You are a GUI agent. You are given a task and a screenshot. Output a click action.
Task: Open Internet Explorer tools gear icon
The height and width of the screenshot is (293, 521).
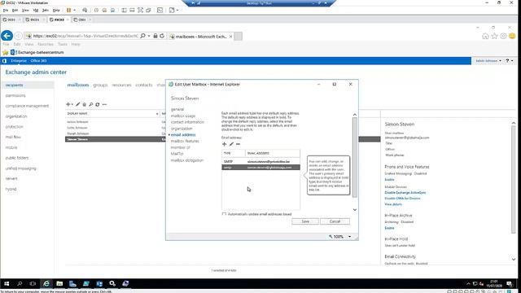pos(503,36)
